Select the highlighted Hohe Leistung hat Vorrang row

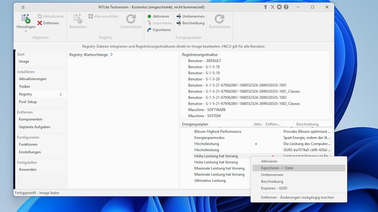(x=216, y=156)
